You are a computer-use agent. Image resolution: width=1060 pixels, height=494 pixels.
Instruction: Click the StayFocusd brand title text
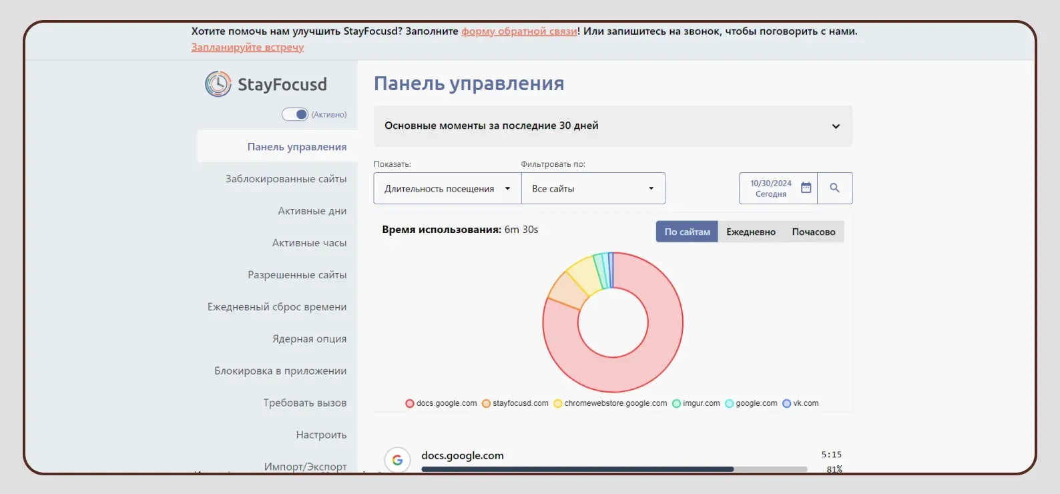pos(282,85)
